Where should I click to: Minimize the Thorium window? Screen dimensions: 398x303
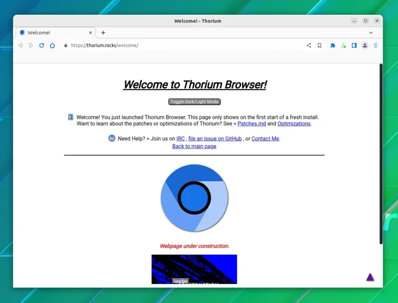[354, 21]
